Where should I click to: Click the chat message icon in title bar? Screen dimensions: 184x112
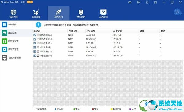point(139,2)
